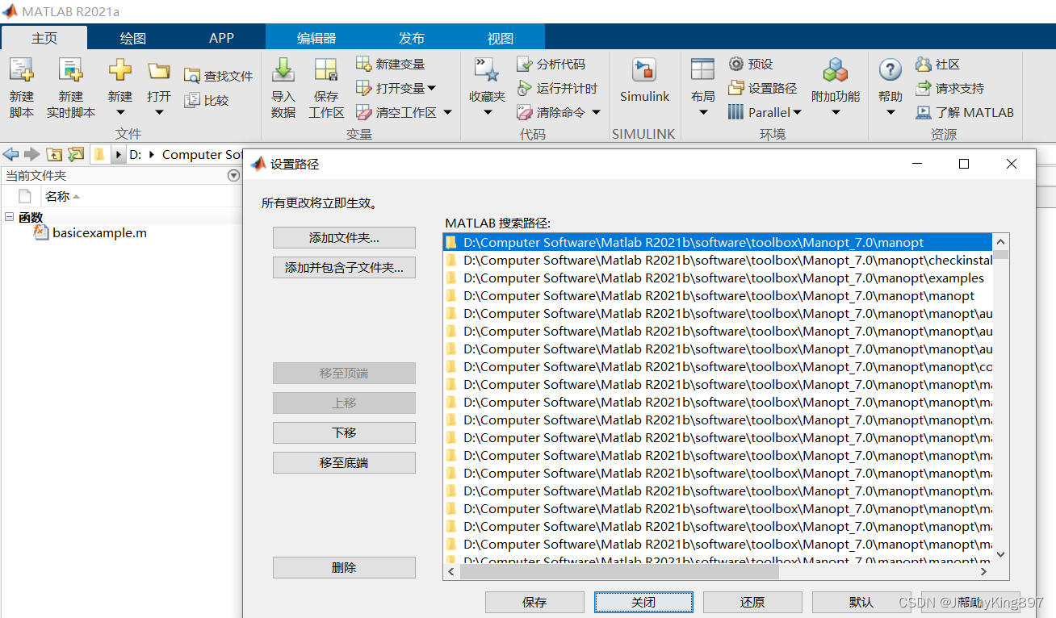This screenshot has width=1056, height=618.
Task: Open the Parallel dropdown menu
Action: 764,112
